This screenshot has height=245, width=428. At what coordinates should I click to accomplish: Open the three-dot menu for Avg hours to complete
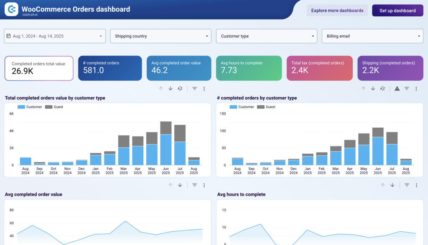[416, 185]
